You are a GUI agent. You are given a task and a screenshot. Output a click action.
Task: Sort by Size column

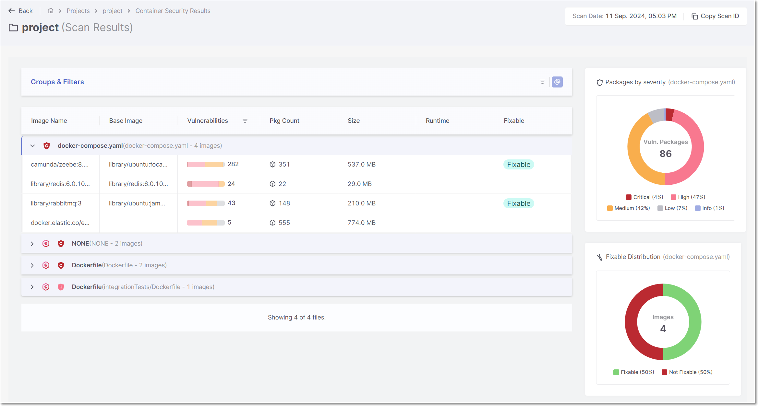coord(354,121)
